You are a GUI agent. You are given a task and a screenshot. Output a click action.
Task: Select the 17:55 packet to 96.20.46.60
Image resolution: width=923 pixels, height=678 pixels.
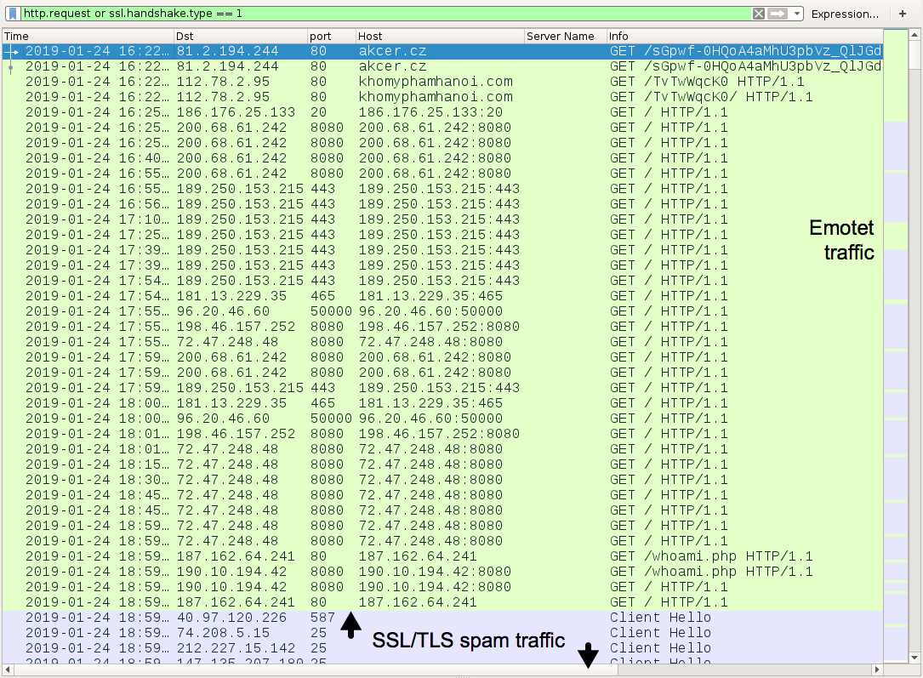(x=442, y=311)
